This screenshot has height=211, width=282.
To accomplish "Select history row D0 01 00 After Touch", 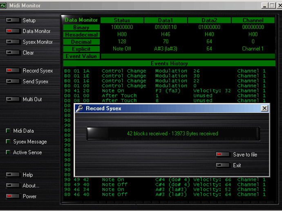I will [165, 96].
